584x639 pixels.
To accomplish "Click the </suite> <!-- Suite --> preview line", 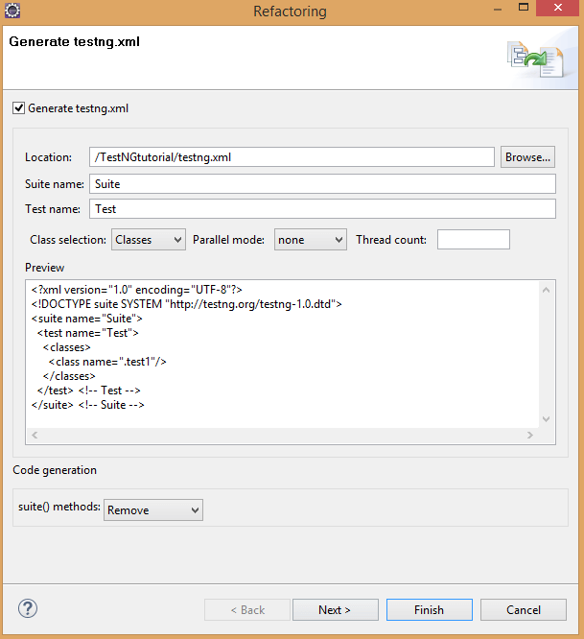I will coord(88,405).
